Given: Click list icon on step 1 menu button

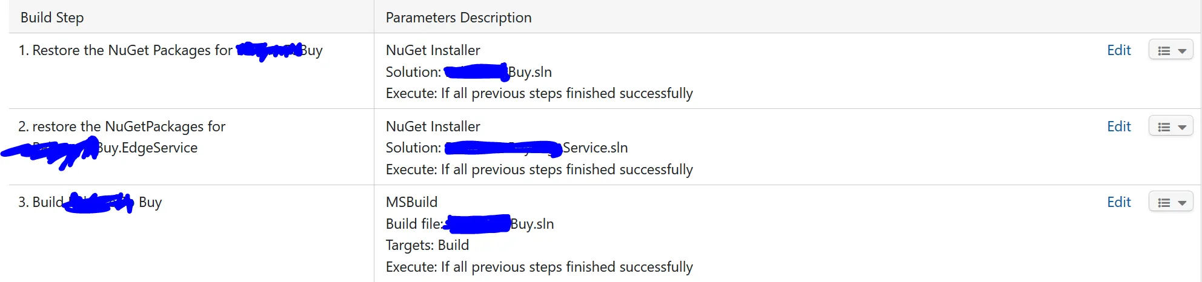Looking at the screenshot, I should (x=1163, y=51).
